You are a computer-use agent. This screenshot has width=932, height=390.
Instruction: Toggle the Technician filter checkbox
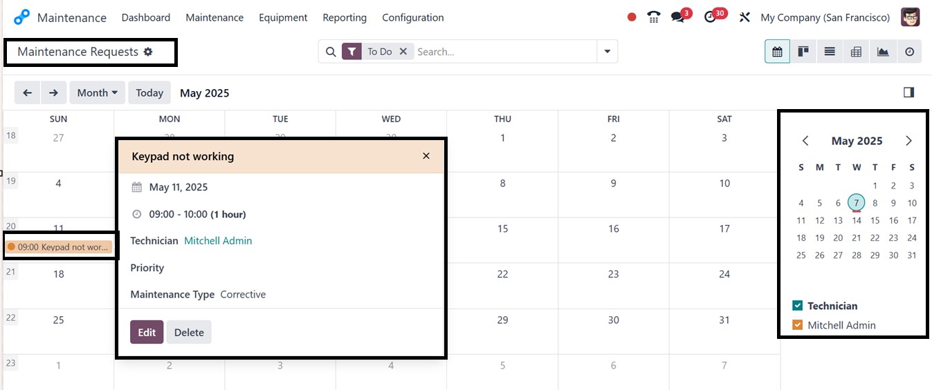pyautogui.click(x=798, y=306)
